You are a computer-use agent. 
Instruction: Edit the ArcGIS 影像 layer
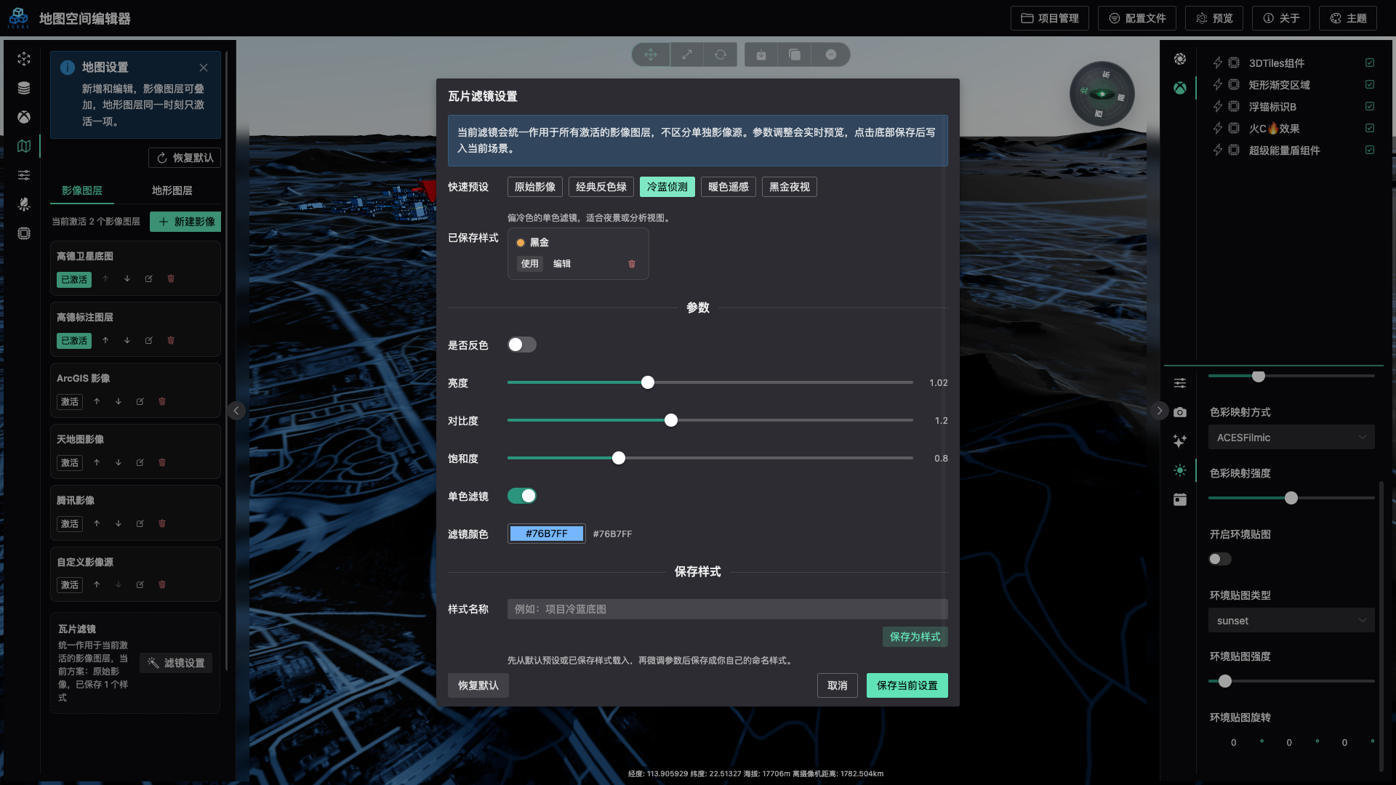click(x=140, y=401)
